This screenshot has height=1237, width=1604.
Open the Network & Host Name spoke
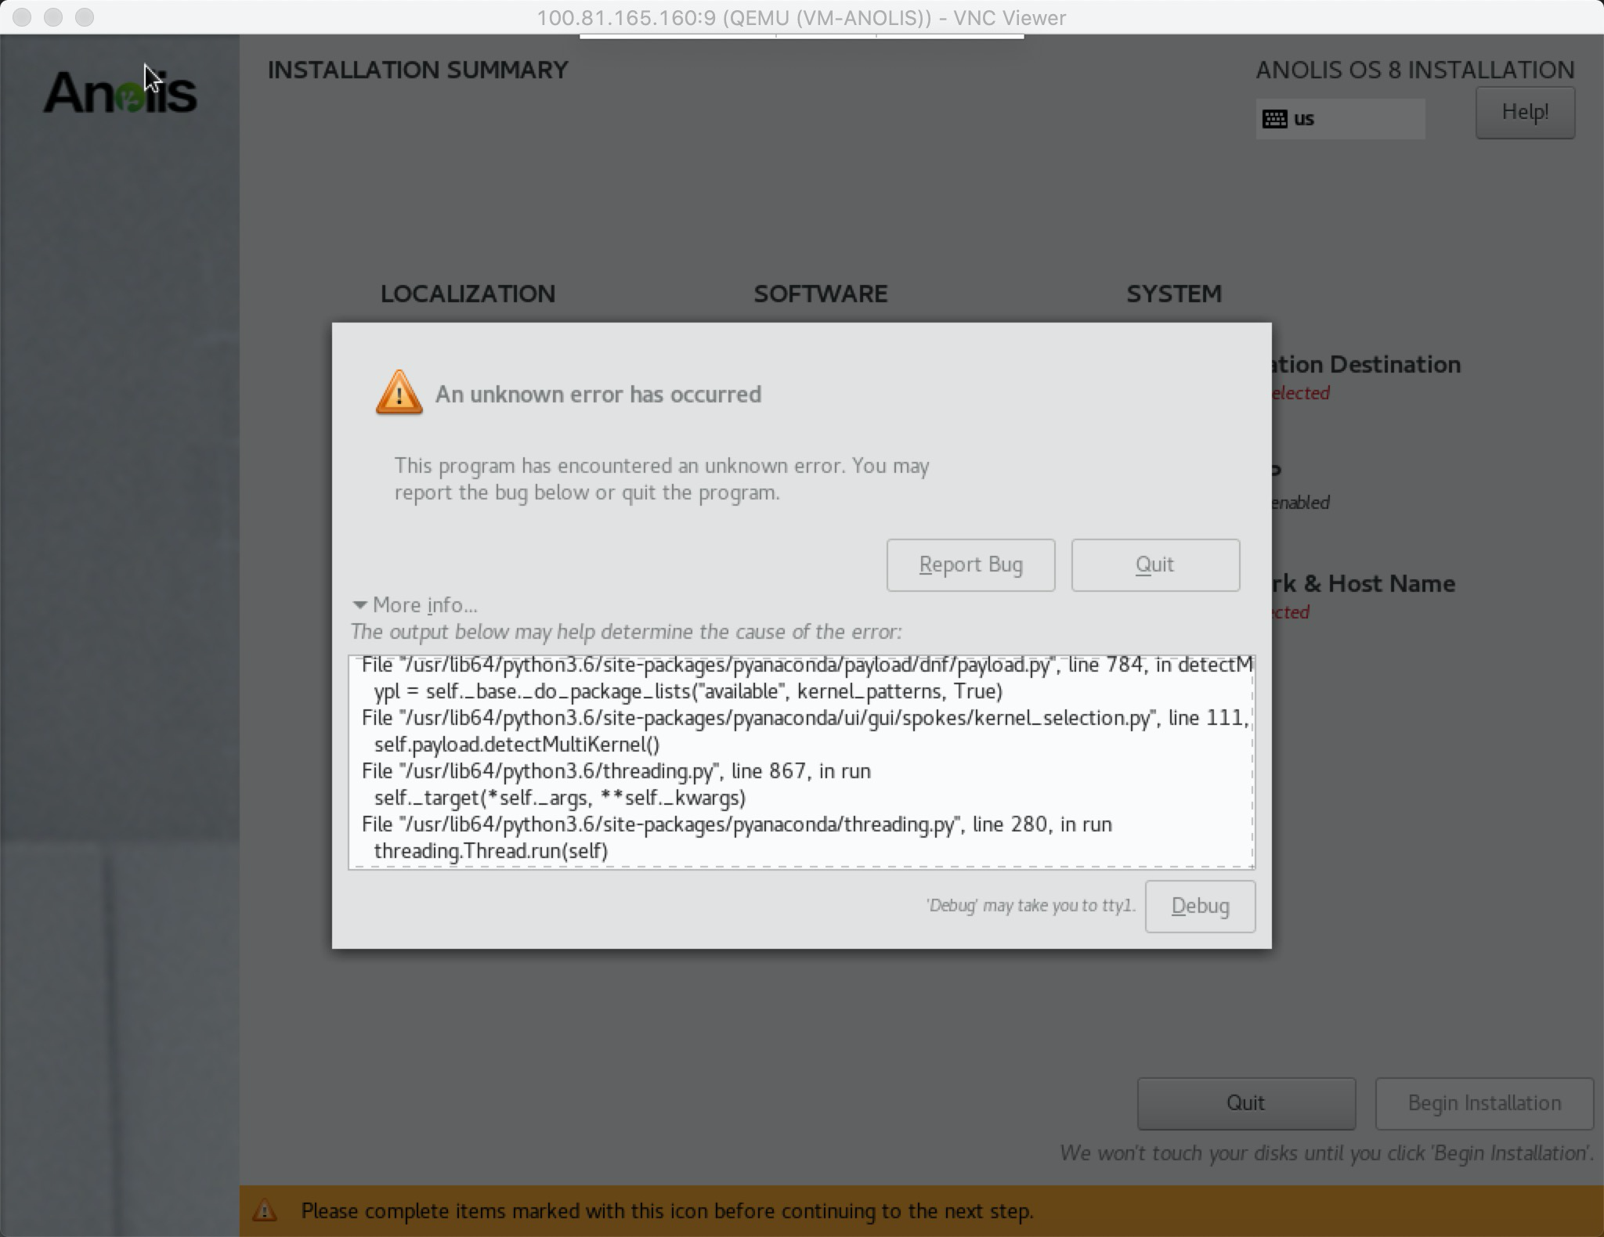click(1367, 584)
